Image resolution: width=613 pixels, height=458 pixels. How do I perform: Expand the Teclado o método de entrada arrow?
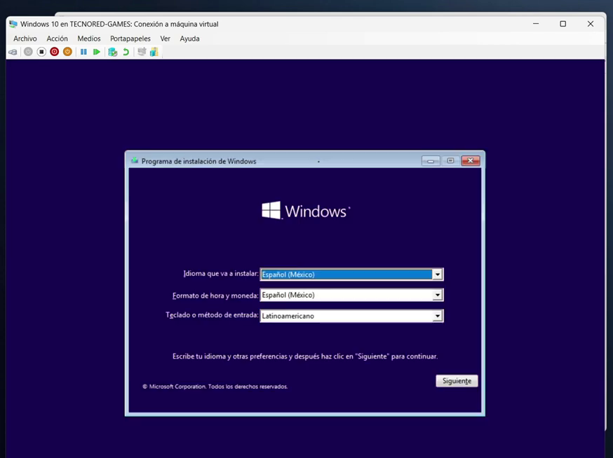point(438,316)
